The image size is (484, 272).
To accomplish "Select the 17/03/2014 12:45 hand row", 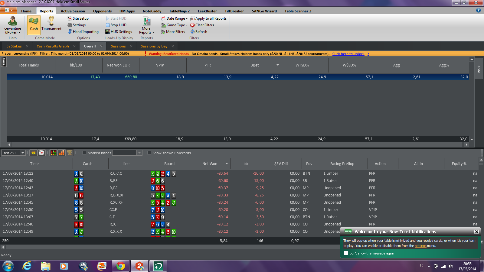I will click(x=239, y=202).
